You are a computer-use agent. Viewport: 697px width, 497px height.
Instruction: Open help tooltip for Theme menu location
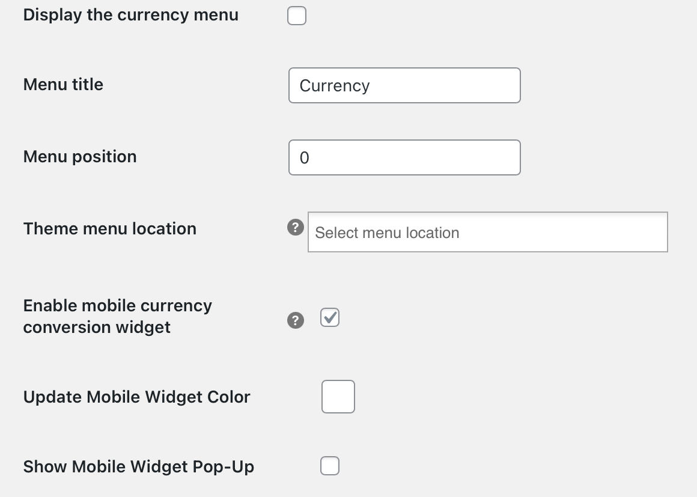295,228
